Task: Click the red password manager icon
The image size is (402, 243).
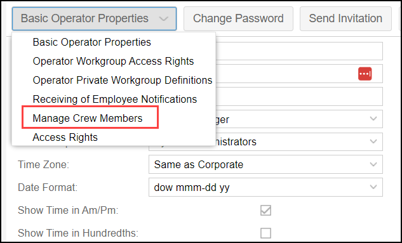Action: tap(365, 74)
